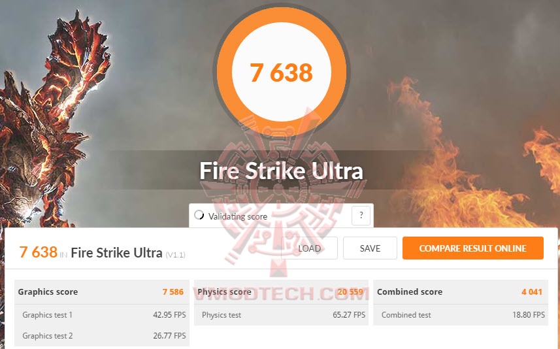Click the Graphics test 1 row
The image size is (560, 349).
coord(102,315)
